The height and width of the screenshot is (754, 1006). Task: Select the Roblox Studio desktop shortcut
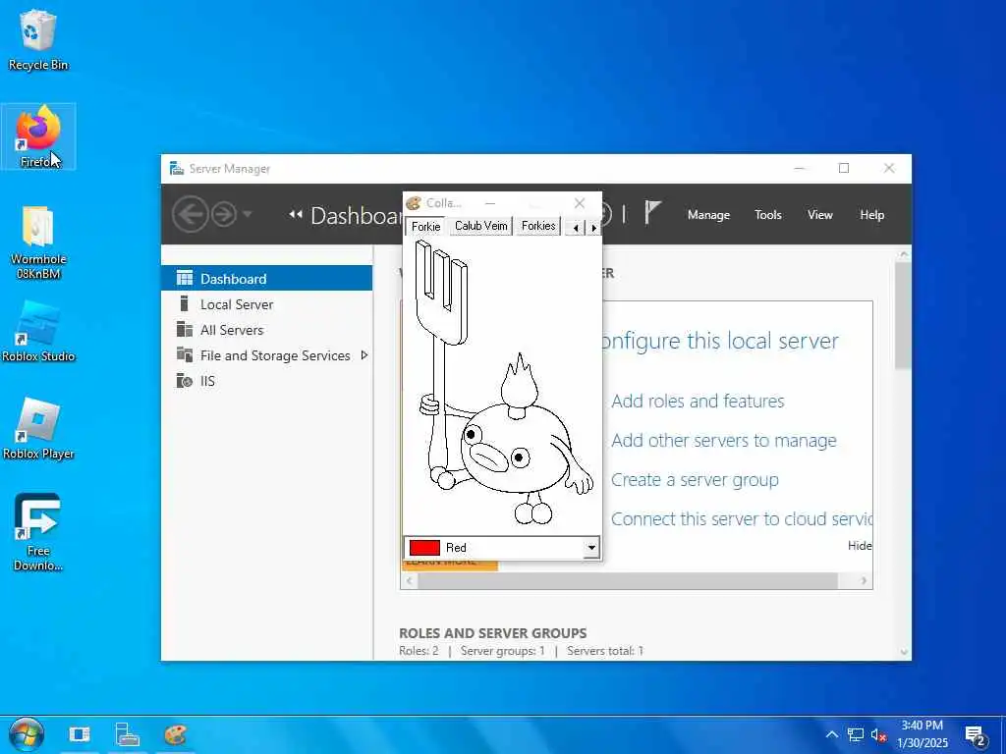click(38, 332)
